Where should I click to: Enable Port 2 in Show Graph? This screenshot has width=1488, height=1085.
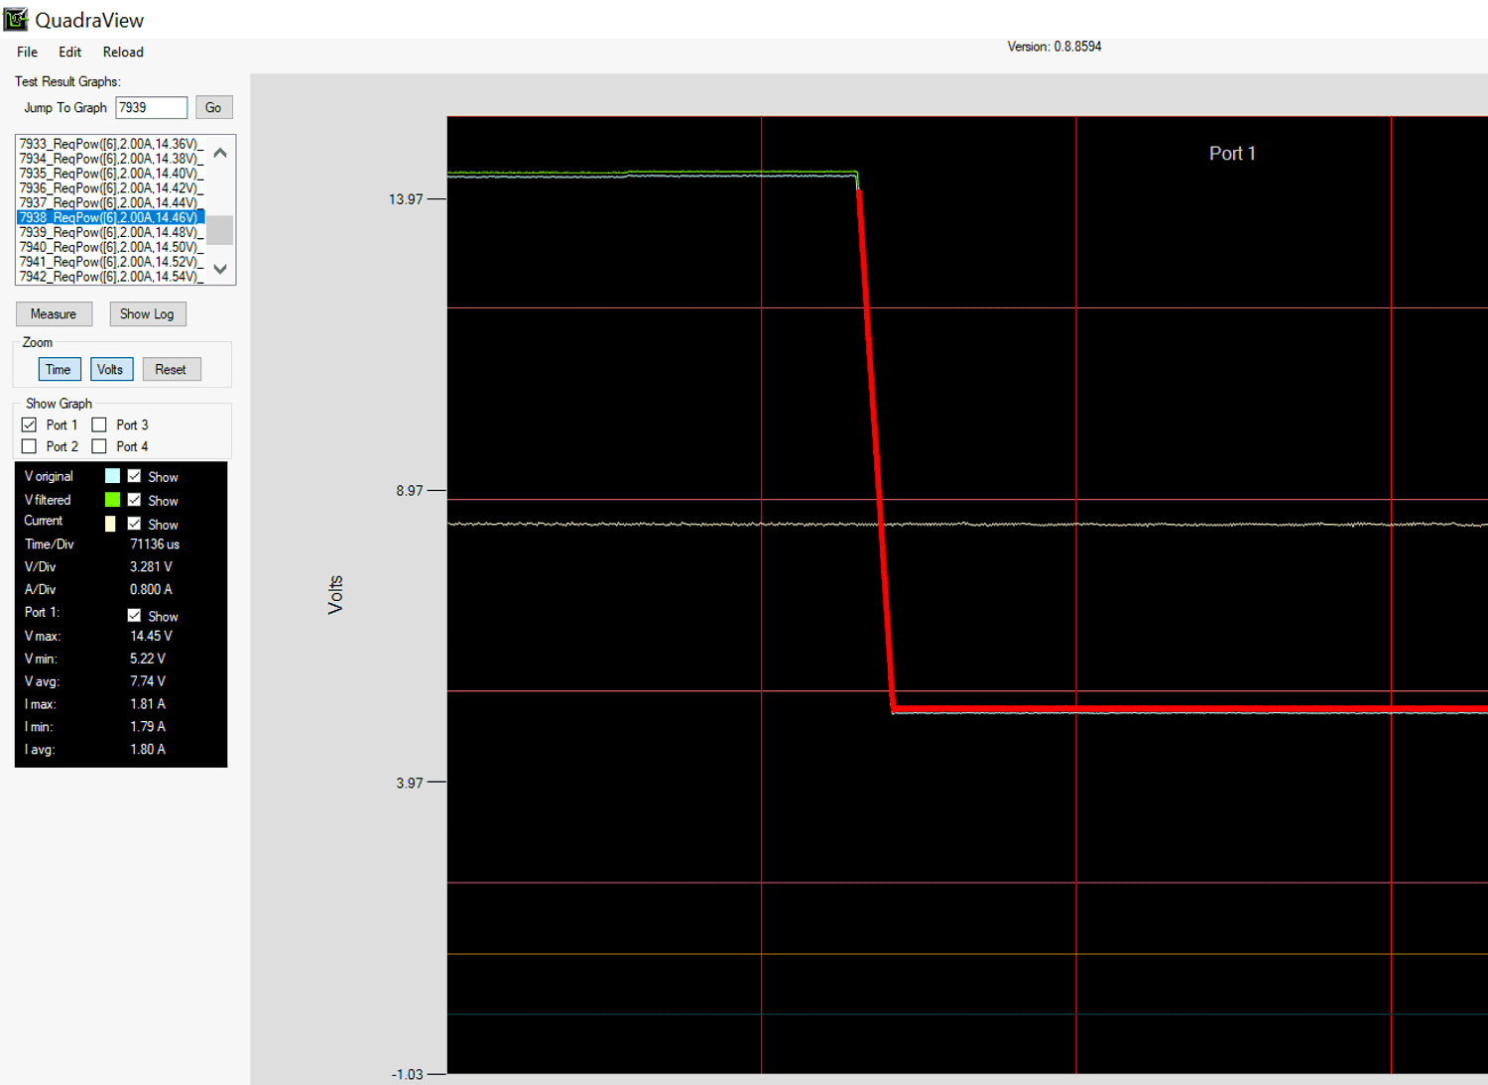tap(29, 445)
